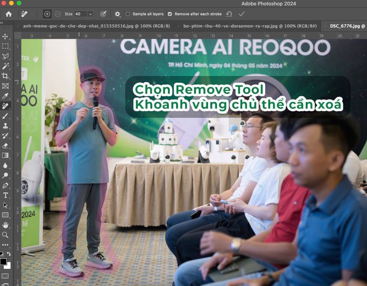Image resolution: width=367 pixels, height=286 pixels.
Task: Select the Zoom tool
Action: 5,235
